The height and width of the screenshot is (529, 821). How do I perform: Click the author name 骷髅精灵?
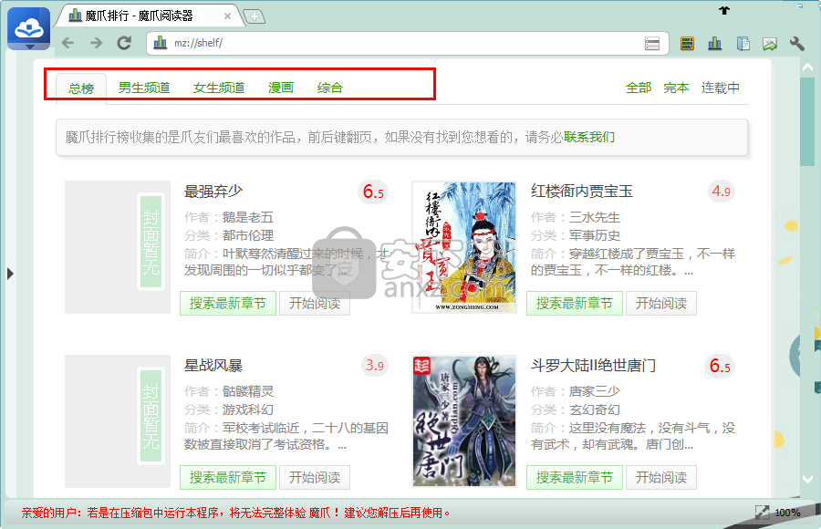point(248,391)
